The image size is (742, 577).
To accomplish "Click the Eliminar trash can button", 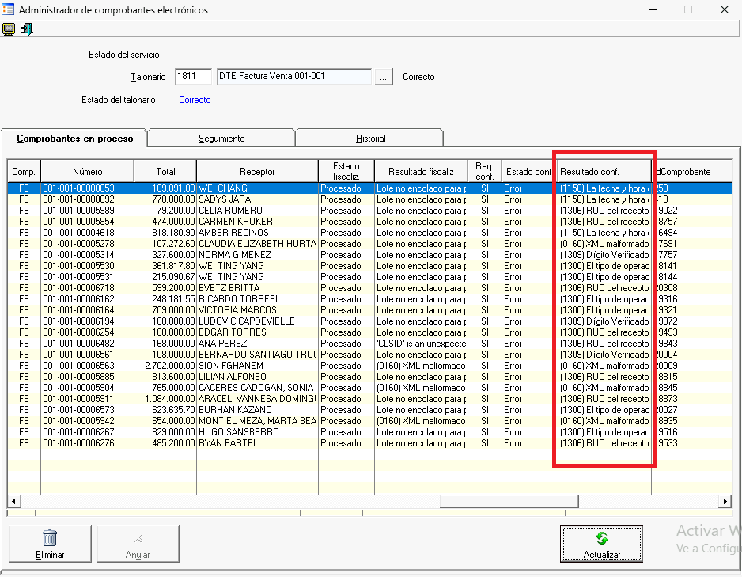I will pyautogui.click(x=50, y=543).
